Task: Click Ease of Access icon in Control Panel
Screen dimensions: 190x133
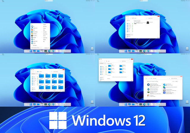Action: pyautogui.click(x=164, y=93)
